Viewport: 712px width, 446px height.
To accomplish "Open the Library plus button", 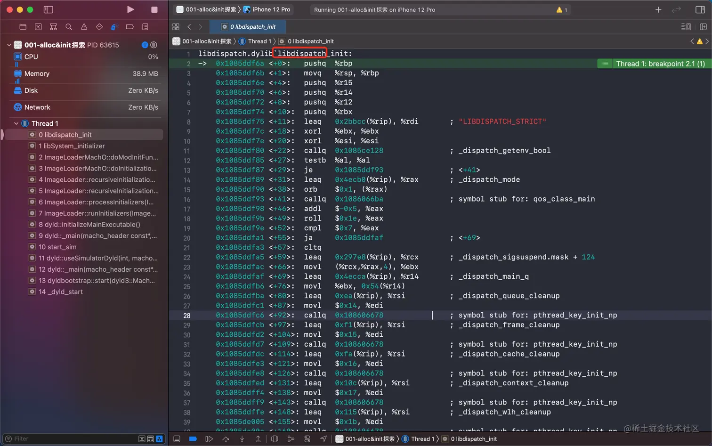I will tap(658, 9).
